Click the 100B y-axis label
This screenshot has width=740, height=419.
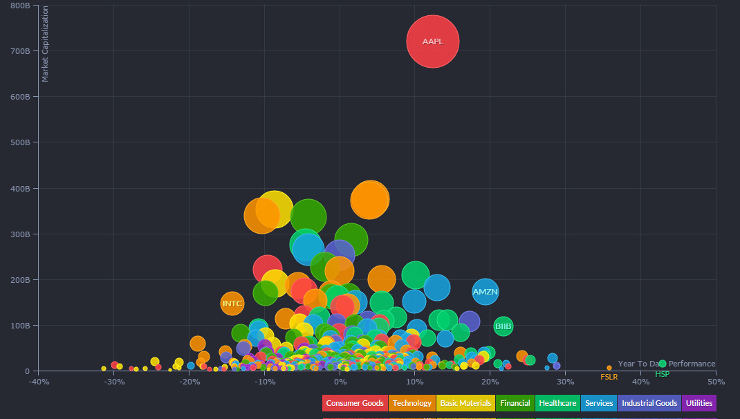(20, 326)
